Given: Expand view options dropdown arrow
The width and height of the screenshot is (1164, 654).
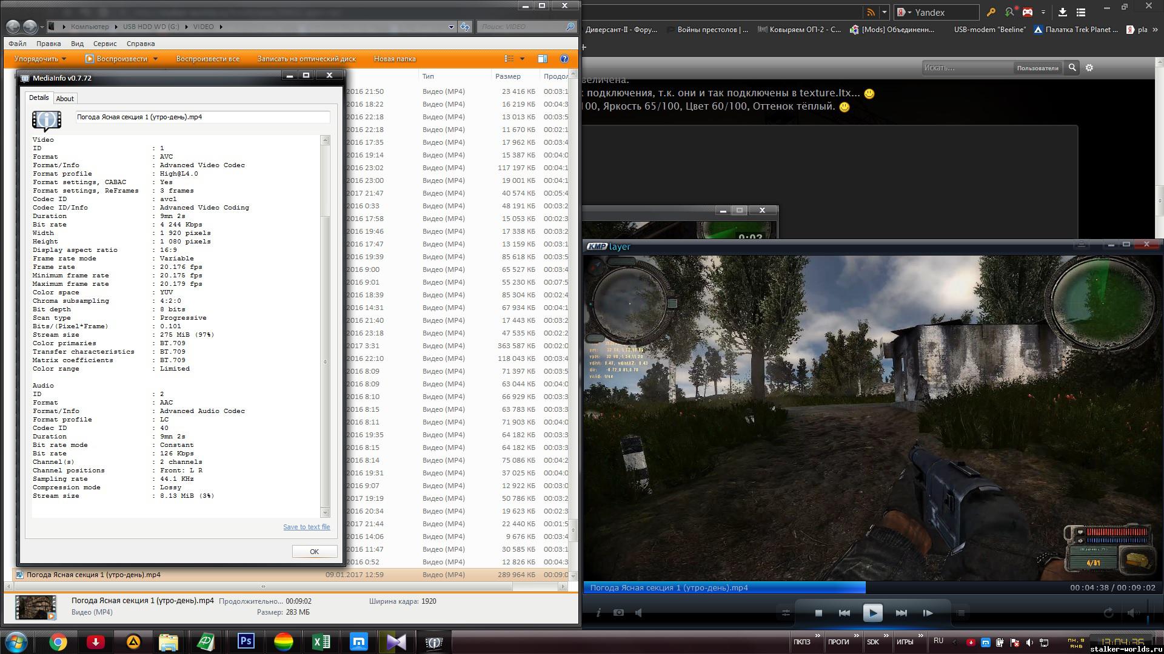Looking at the screenshot, I should point(523,59).
